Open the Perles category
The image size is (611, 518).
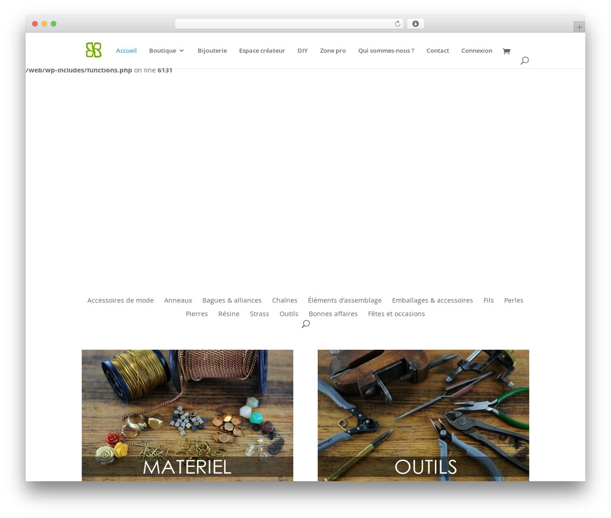click(x=514, y=300)
